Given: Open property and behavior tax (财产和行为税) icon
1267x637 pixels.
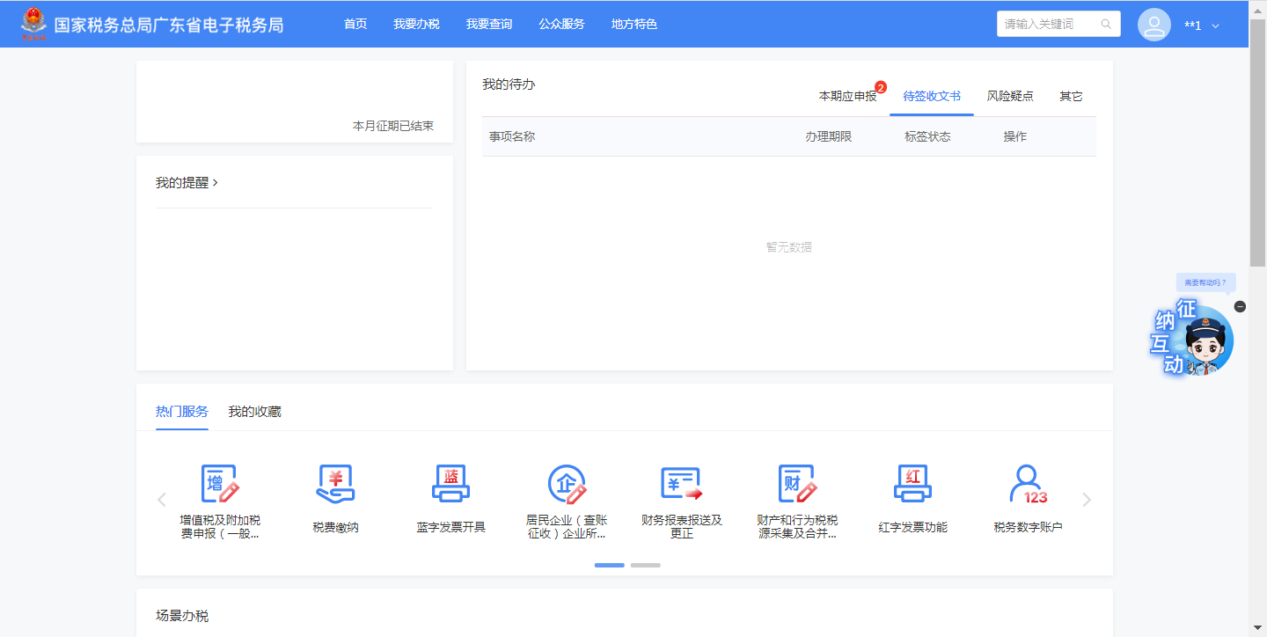Looking at the screenshot, I should (797, 484).
